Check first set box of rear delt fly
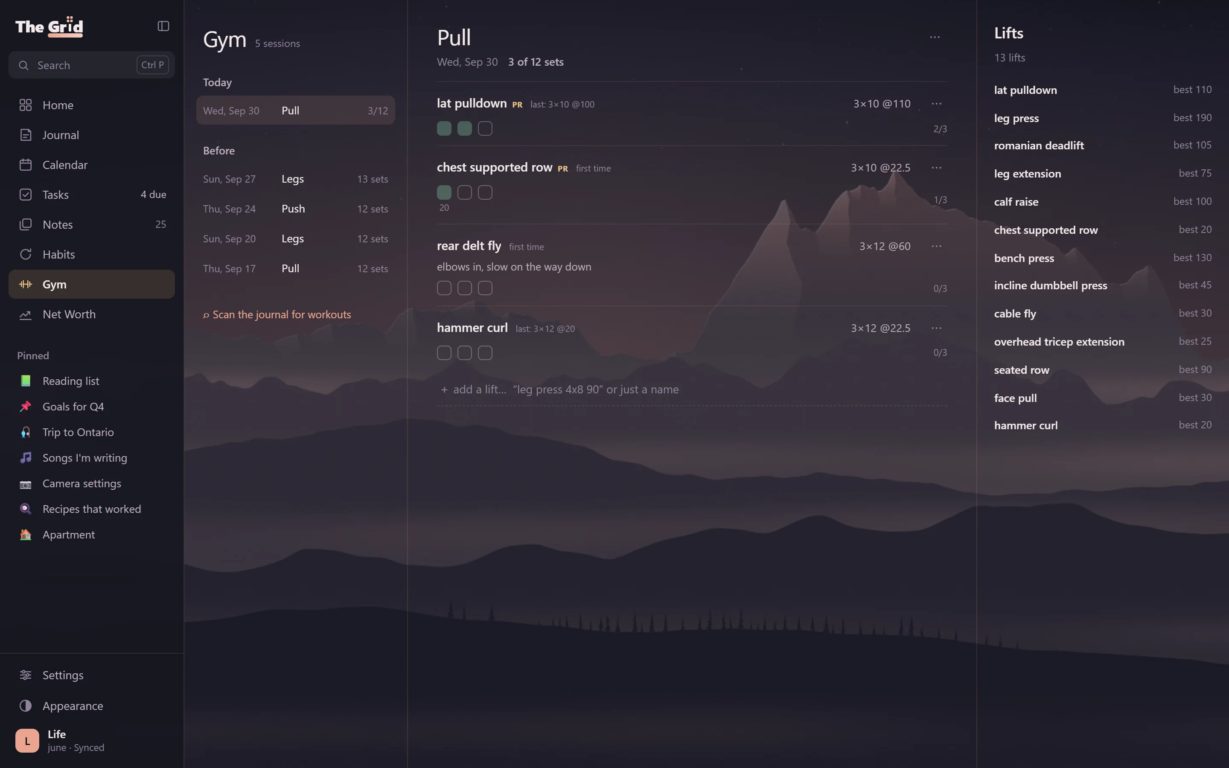The width and height of the screenshot is (1229, 768). click(x=444, y=288)
